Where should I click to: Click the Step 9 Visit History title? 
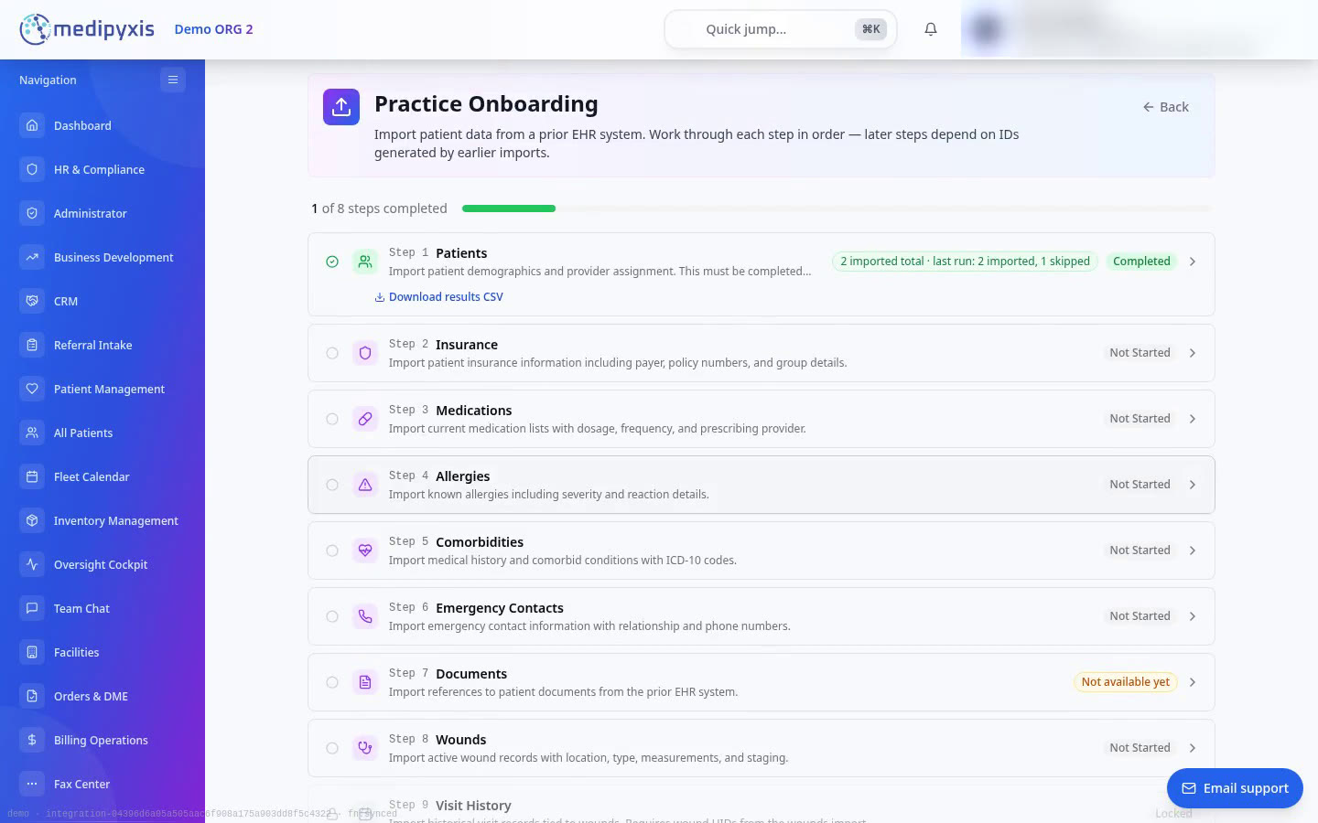[x=473, y=806]
